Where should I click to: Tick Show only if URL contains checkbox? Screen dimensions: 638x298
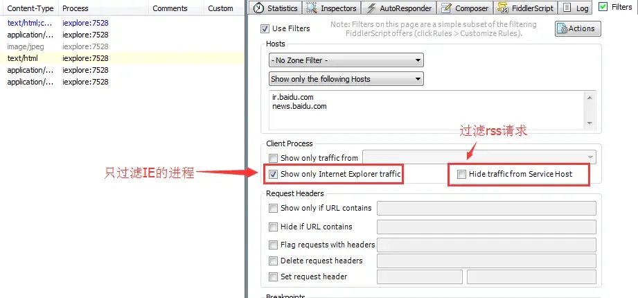coord(273,208)
